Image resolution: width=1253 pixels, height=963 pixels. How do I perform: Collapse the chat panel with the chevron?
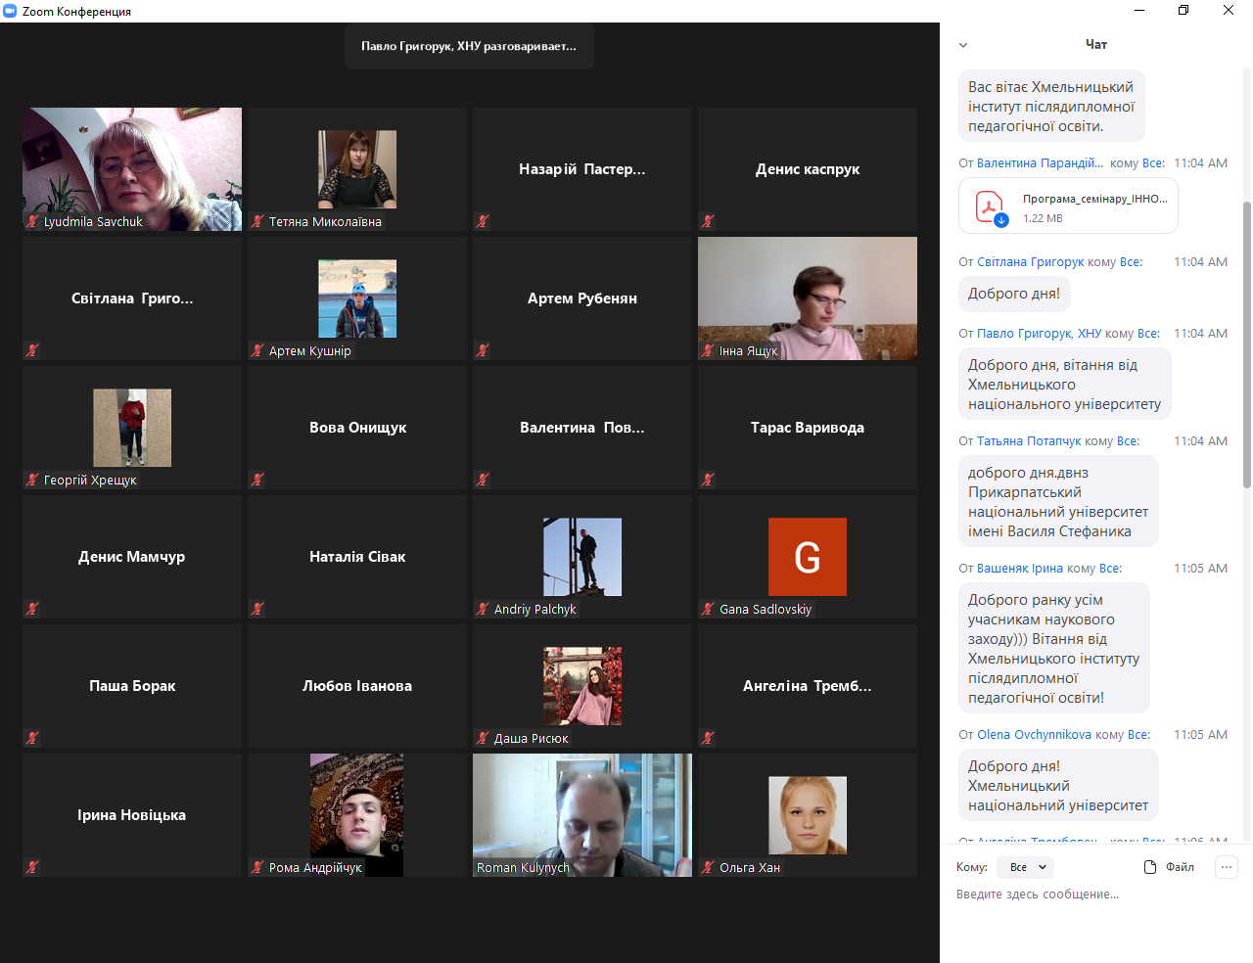[x=963, y=45]
